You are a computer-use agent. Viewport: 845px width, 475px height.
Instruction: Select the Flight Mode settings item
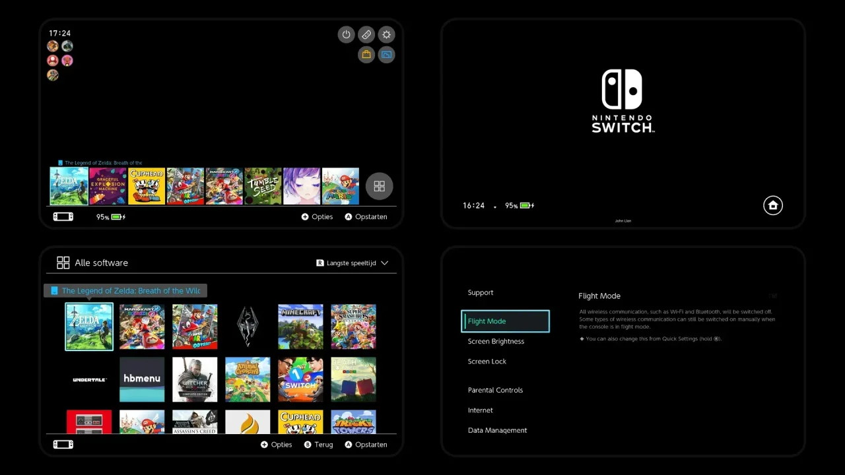505,321
